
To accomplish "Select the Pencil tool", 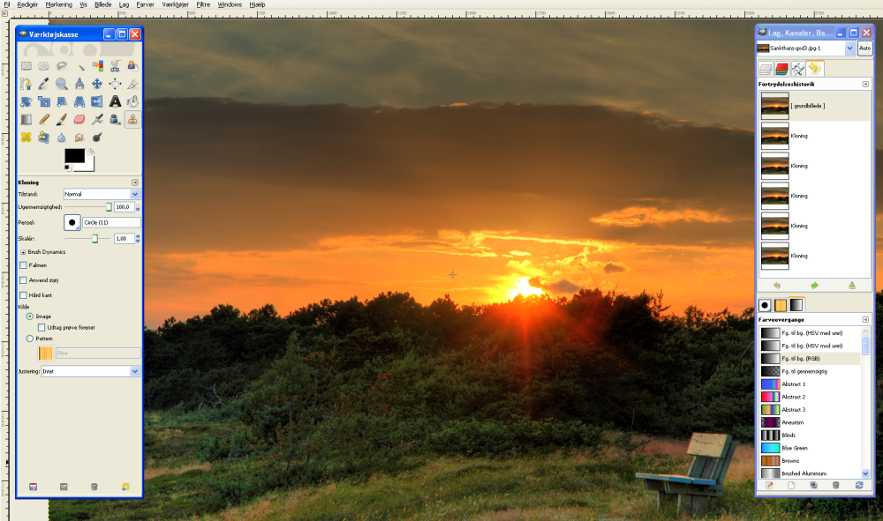I will [44, 119].
